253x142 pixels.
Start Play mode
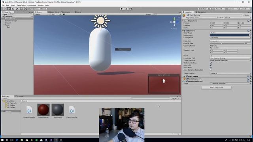pos(122,9)
